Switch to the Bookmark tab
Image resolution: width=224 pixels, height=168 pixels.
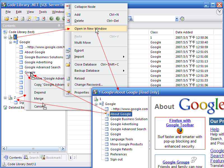coord(51,157)
